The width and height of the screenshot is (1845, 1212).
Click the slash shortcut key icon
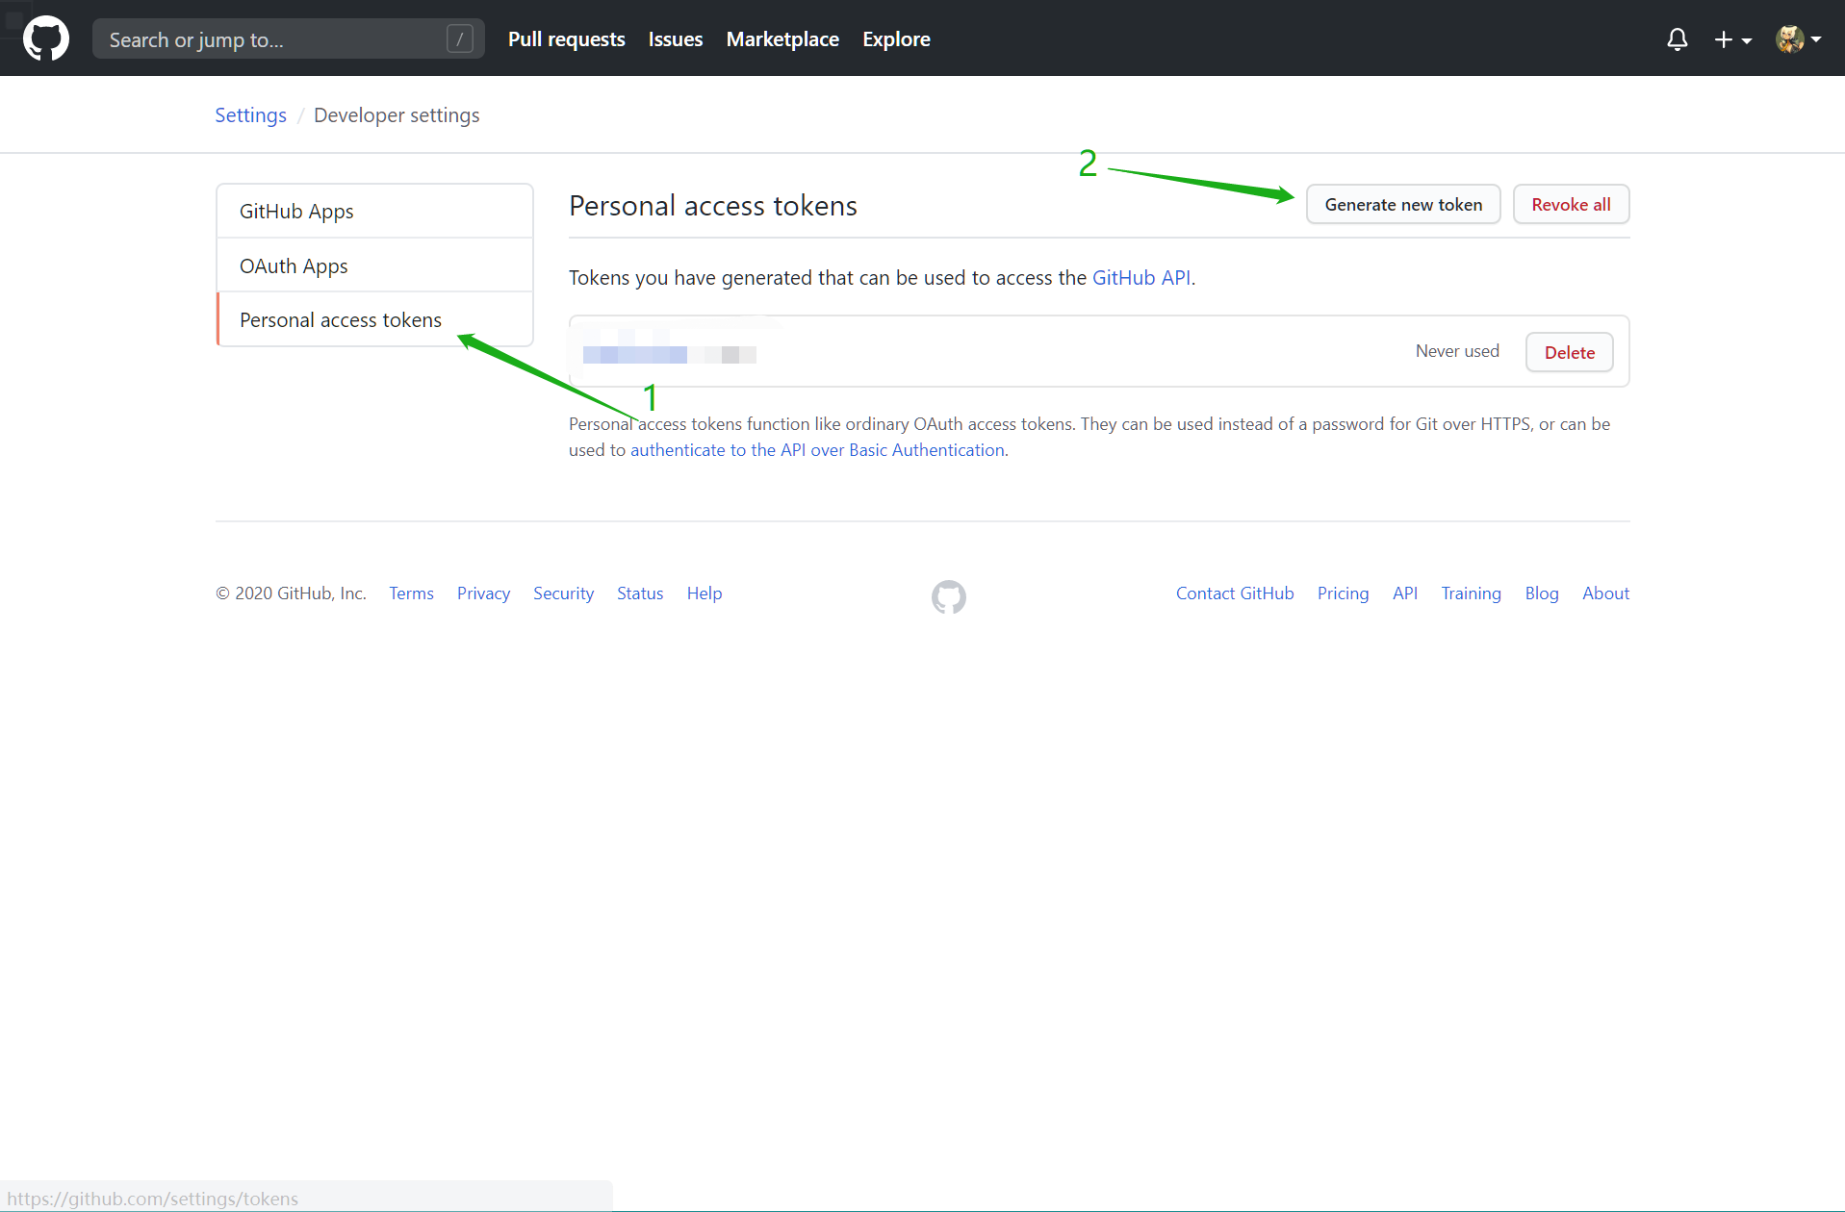(459, 39)
